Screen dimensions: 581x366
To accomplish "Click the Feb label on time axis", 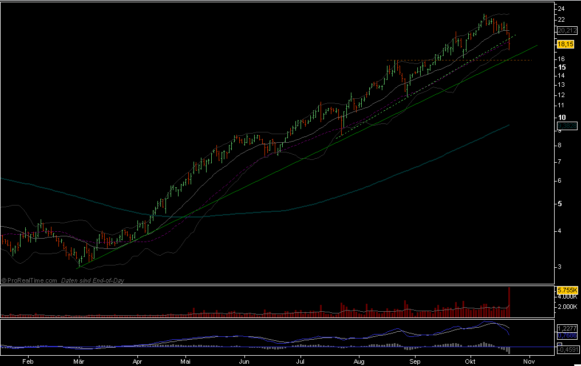I will click(x=27, y=361).
